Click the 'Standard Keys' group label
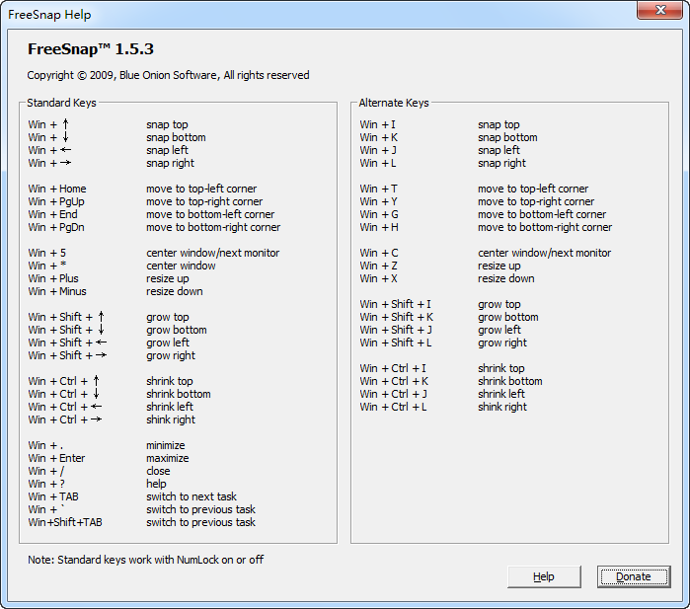690x609 pixels. [x=61, y=103]
